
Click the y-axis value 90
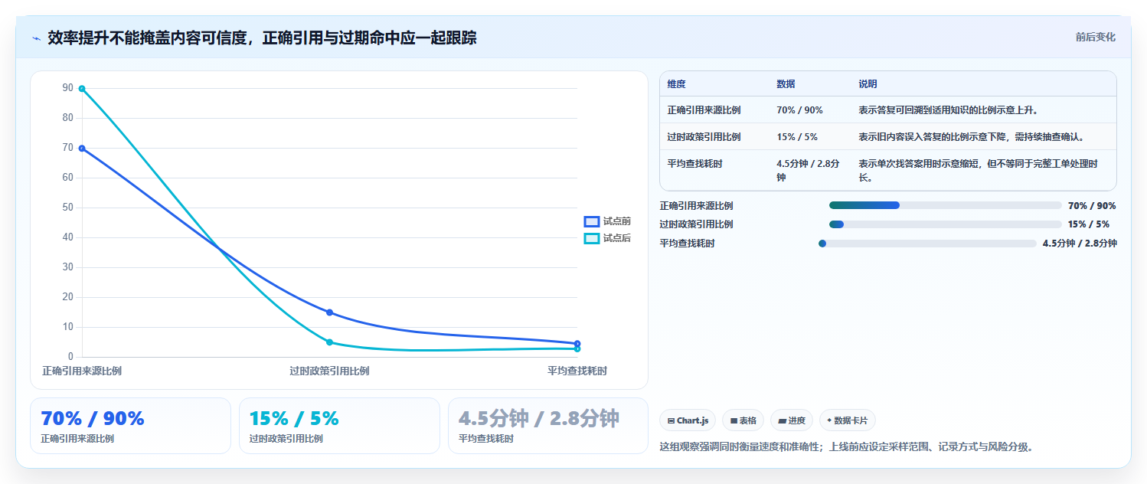[x=68, y=88]
